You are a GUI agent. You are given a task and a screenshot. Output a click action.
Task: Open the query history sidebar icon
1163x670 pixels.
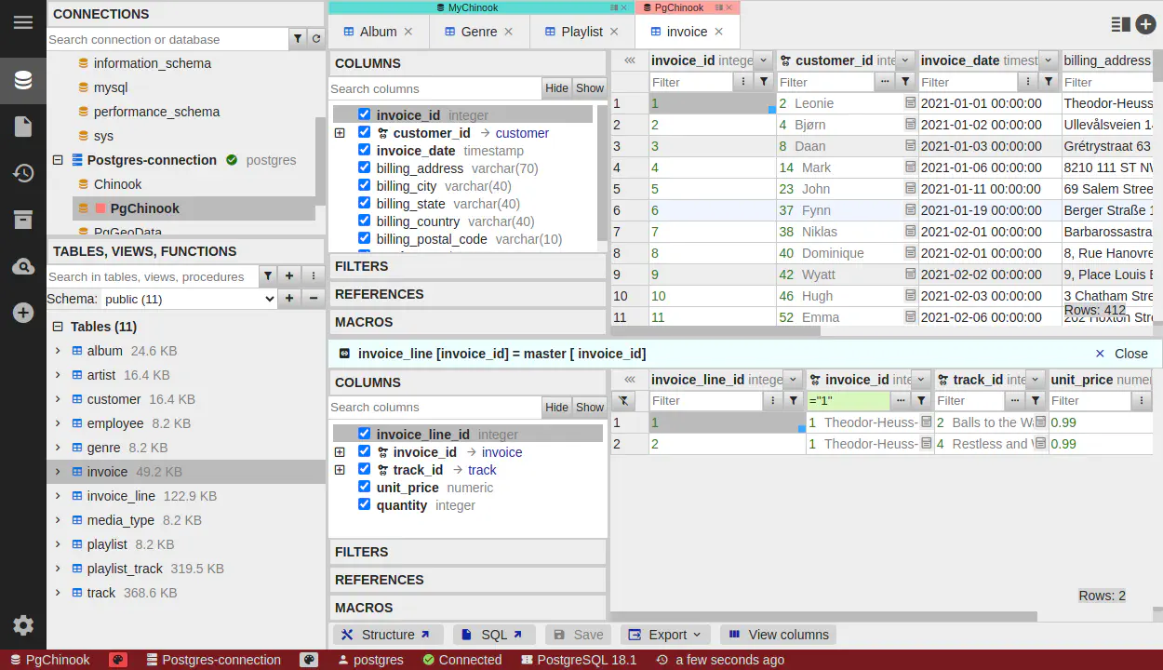coord(23,173)
